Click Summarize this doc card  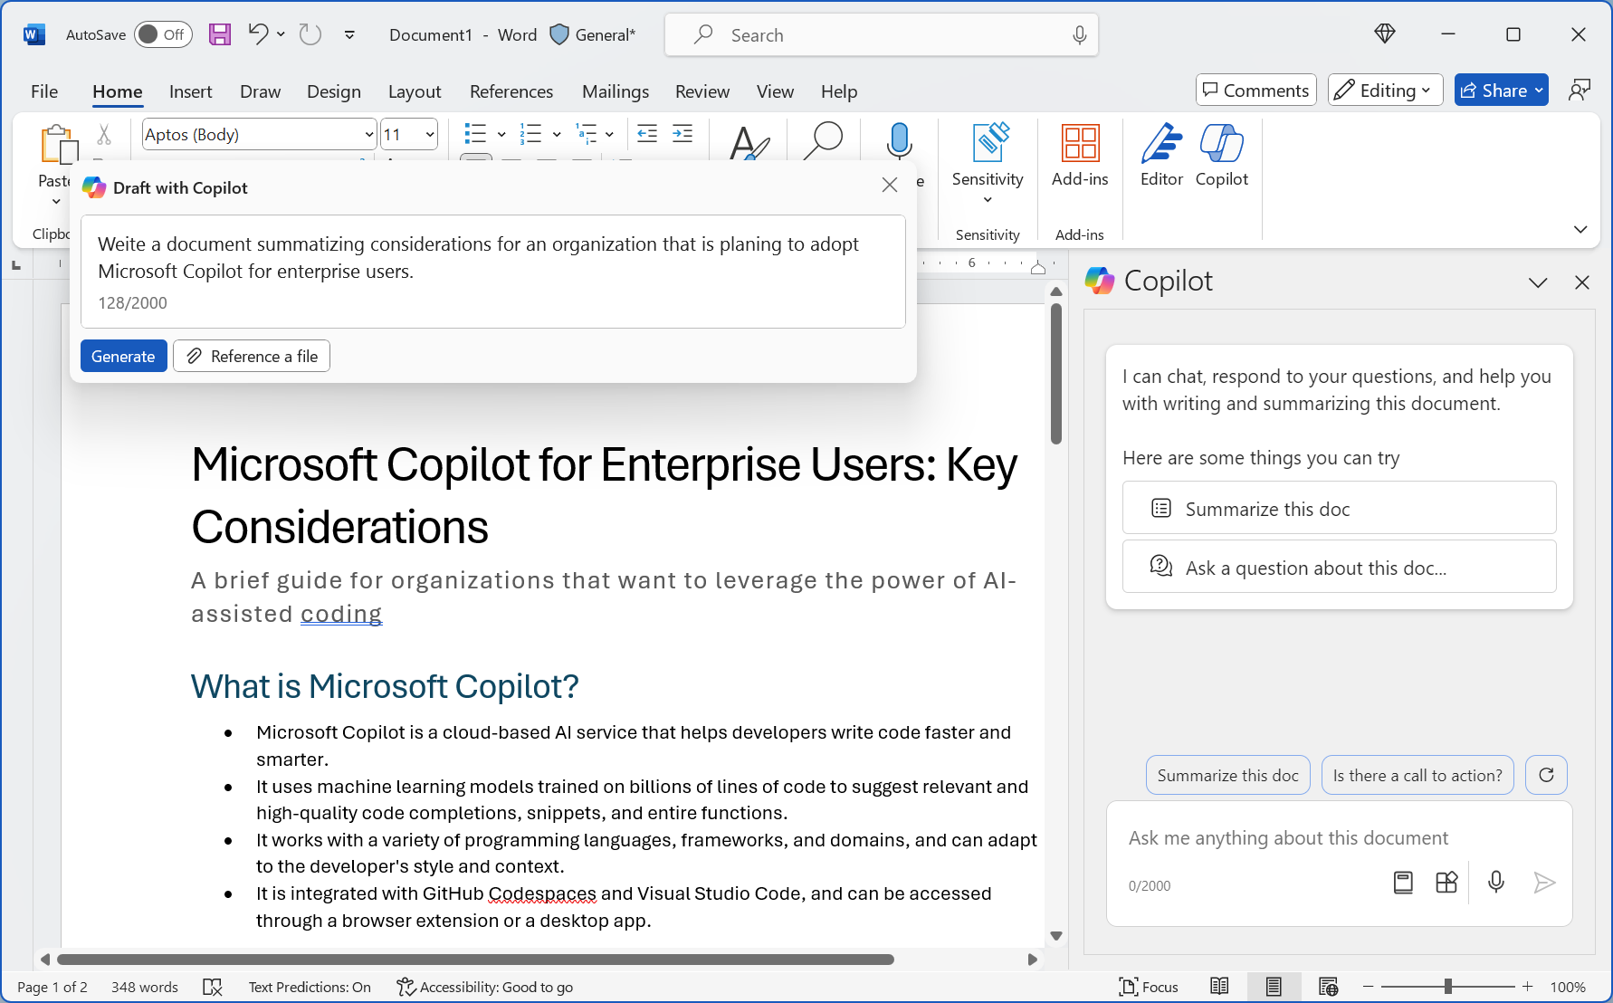point(1339,508)
